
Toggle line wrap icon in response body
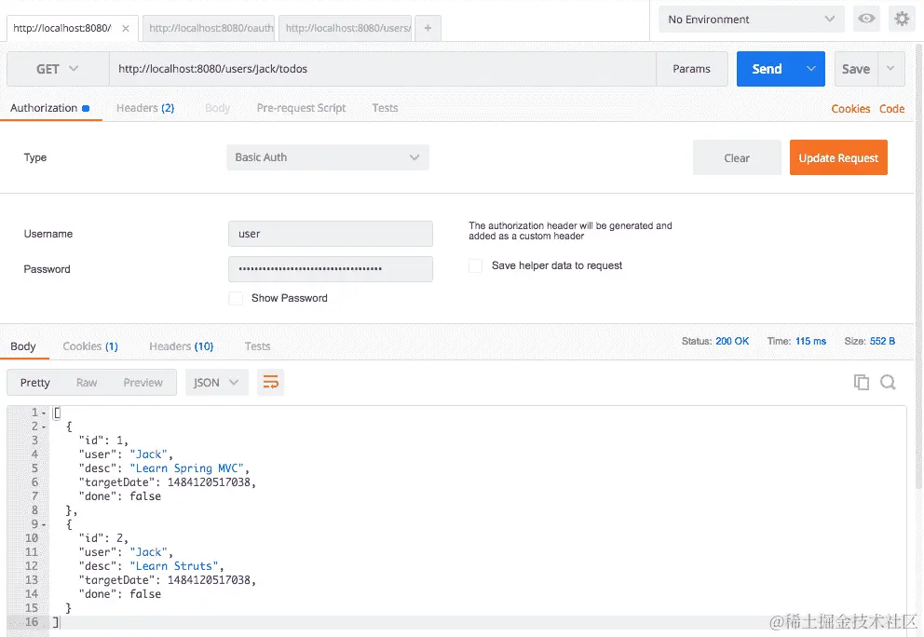click(x=270, y=383)
